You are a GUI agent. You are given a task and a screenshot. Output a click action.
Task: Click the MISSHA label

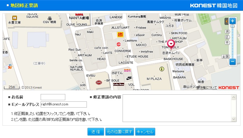165,18
